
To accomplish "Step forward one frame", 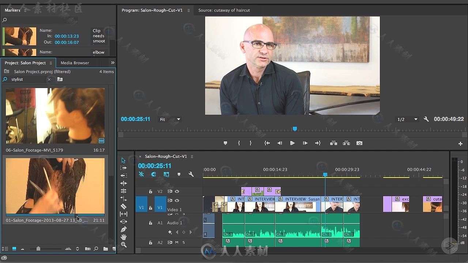I will 305,143.
